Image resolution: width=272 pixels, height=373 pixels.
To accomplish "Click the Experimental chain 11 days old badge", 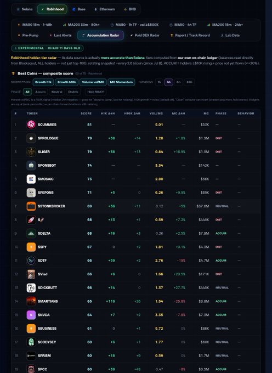I will pyautogui.click(x=47, y=48).
